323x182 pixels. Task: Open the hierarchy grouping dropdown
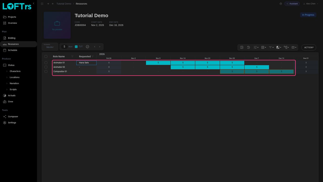pos(286,47)
